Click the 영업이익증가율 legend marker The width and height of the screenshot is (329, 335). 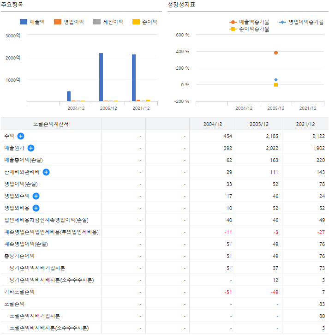[282, 22]
